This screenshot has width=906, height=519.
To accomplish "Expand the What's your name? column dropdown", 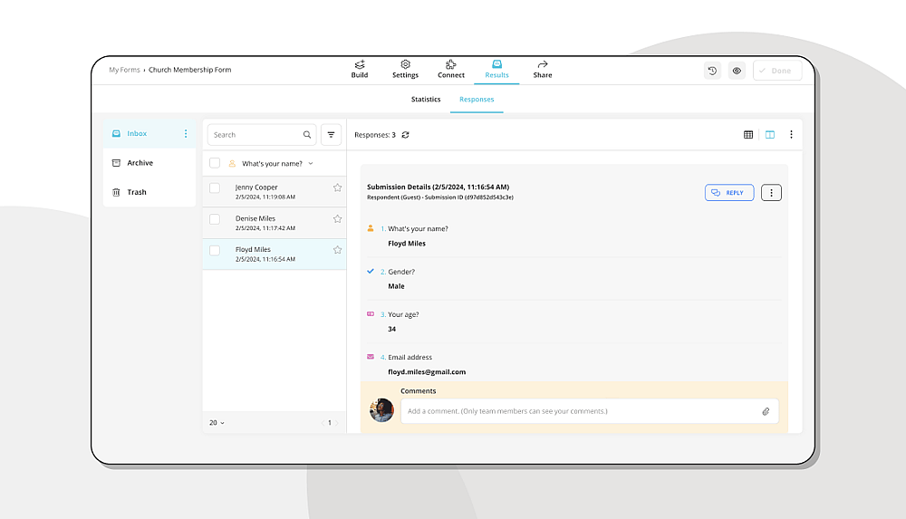I will (x=311, y=164).
